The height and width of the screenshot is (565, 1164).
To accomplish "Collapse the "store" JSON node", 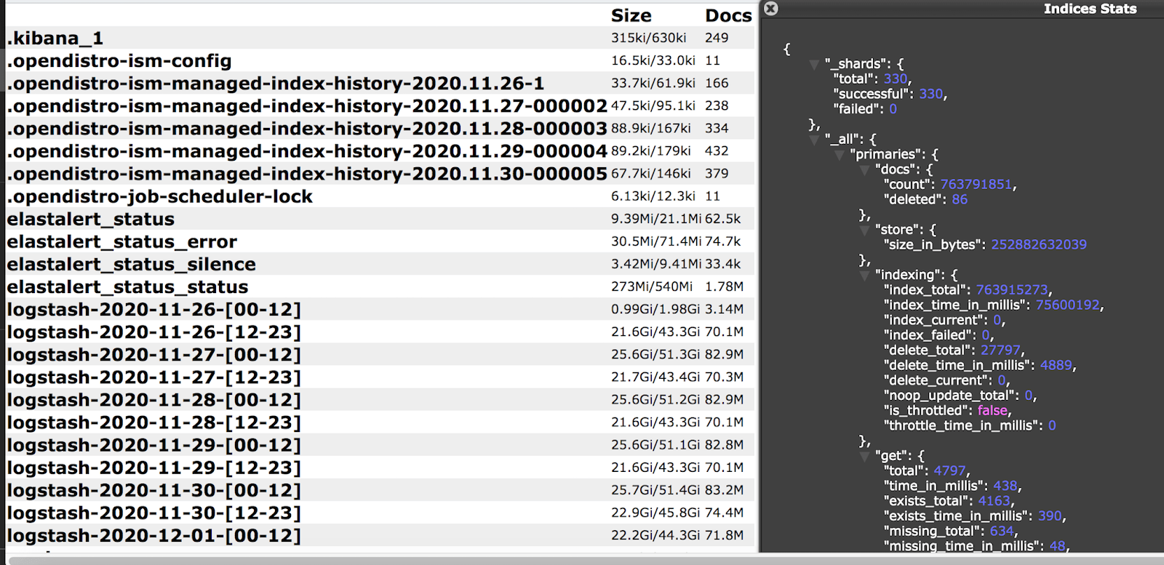I will (865, 231).
